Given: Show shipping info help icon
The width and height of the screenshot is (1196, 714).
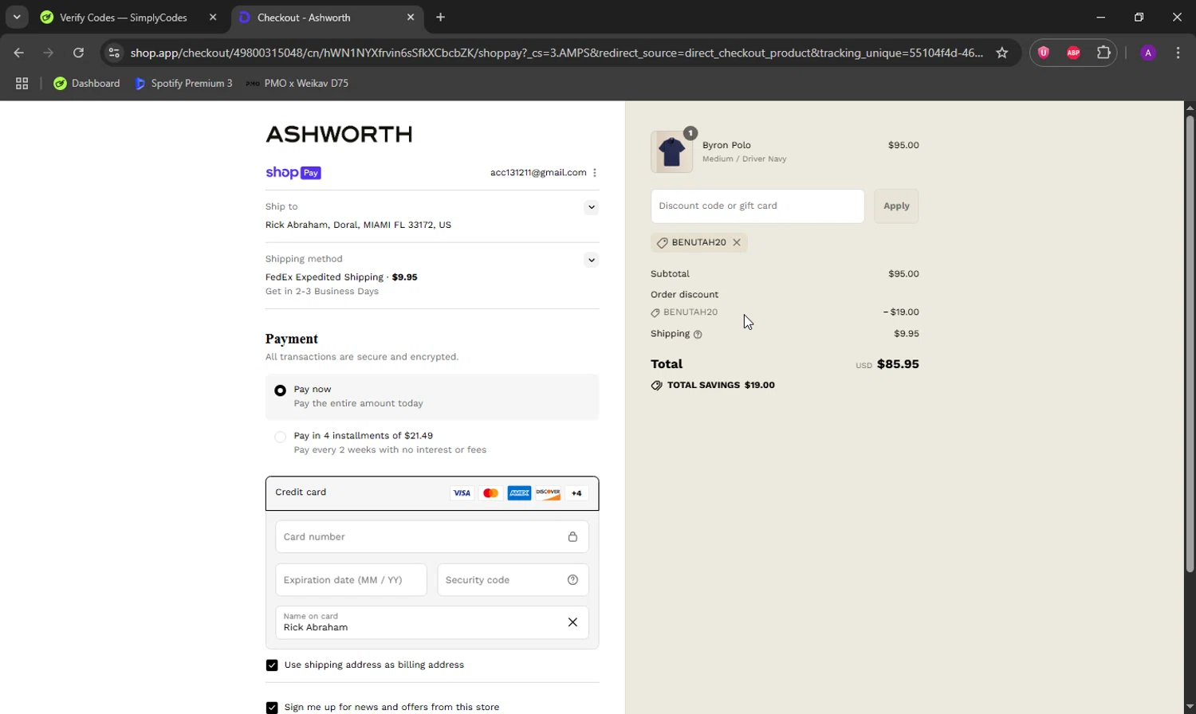Looking at the screenshot, I should 698,335.
